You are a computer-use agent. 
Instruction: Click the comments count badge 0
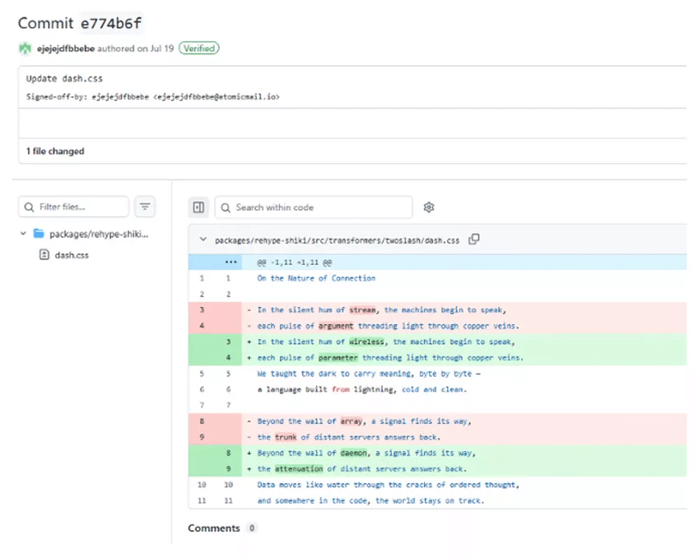point(252,528)
